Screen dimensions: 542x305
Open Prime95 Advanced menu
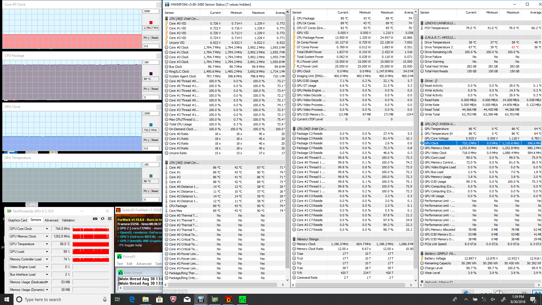coord(144,264)
